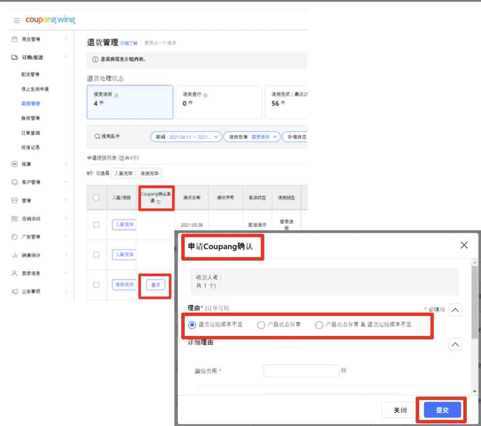
Task: Click the bar chart icon in sidebar
Action: [x=14, y=255]
